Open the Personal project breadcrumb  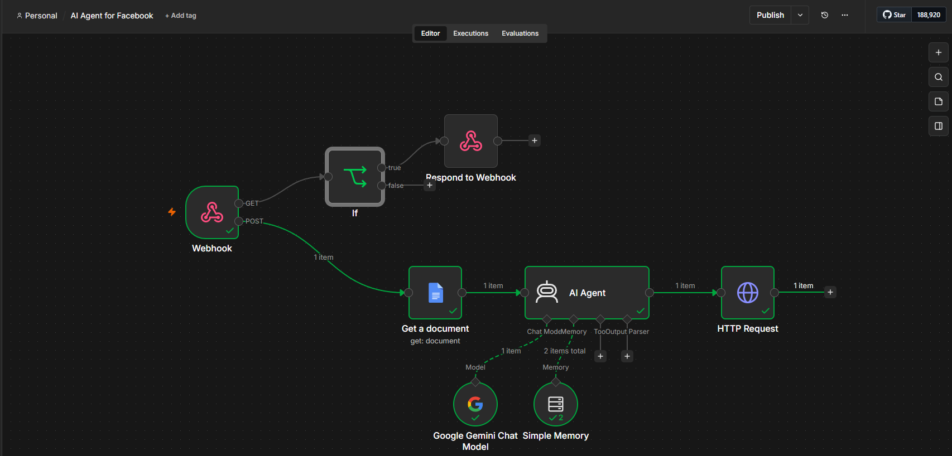(x=37, y=16)
